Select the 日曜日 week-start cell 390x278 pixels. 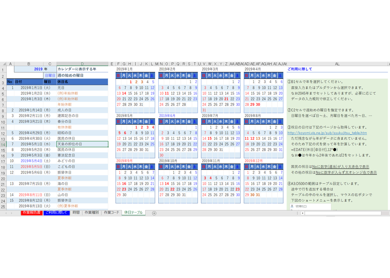(50, 75)
